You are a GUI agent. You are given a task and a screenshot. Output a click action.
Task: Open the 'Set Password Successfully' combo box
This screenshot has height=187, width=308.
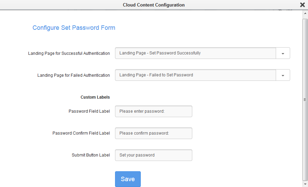pyautogui.click(x=195, y=53)
